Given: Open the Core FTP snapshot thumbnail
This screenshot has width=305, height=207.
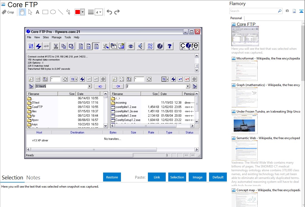Looking at the screenshot, I should [x=245, y=36].
